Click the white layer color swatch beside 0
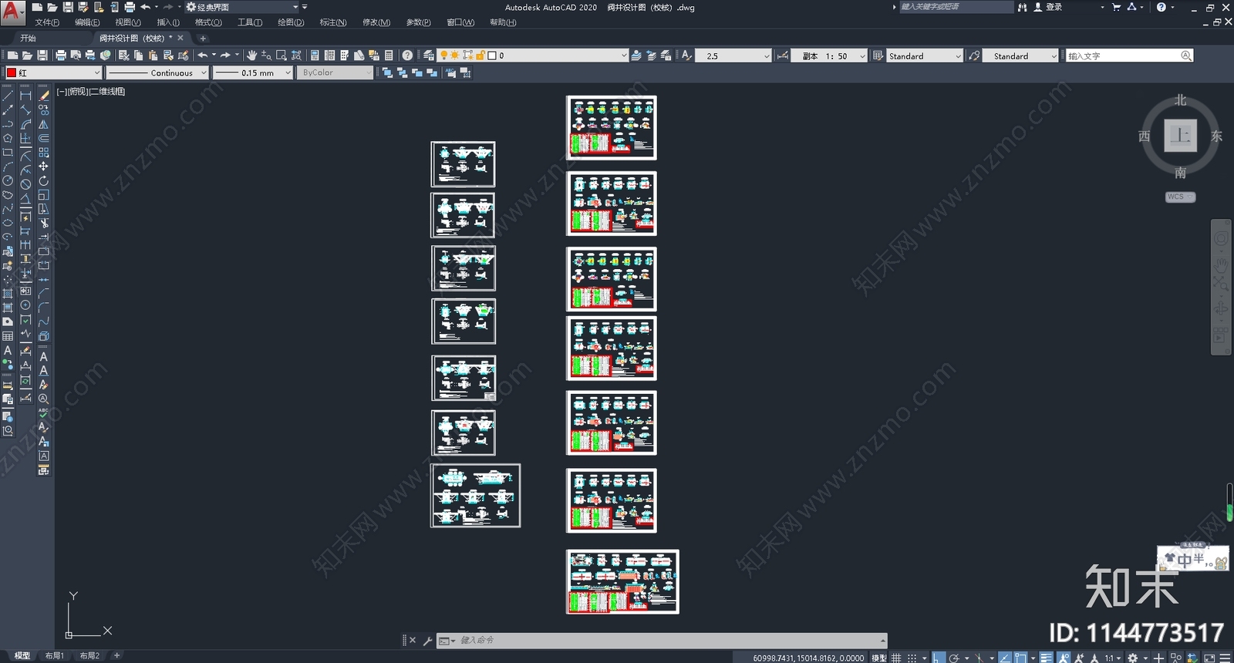Viewport: 1234px width, 663px height. (492, 56)
